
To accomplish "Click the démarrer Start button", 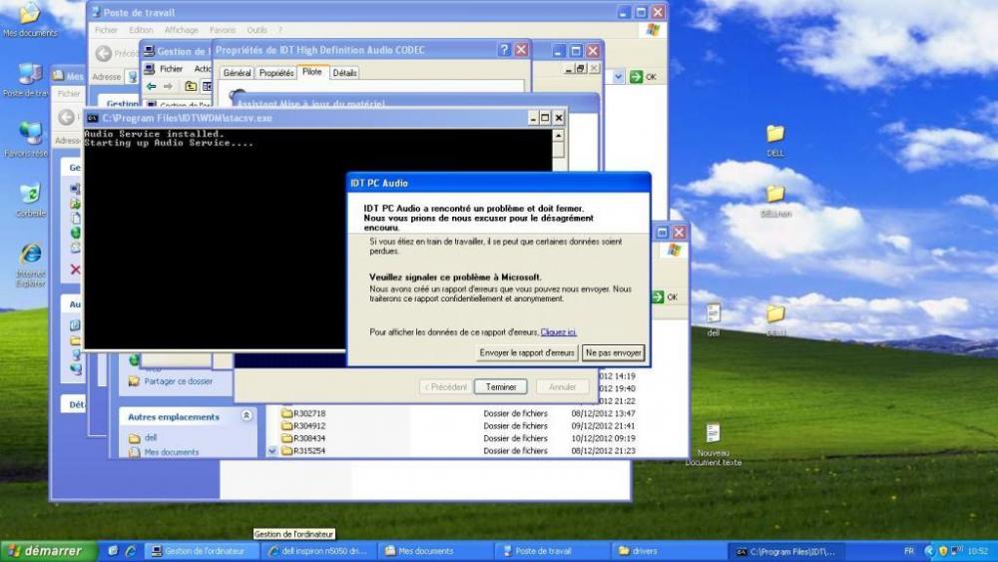I will coord(48,551).
